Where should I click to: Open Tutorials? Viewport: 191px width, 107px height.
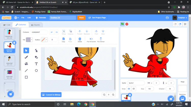41,18
